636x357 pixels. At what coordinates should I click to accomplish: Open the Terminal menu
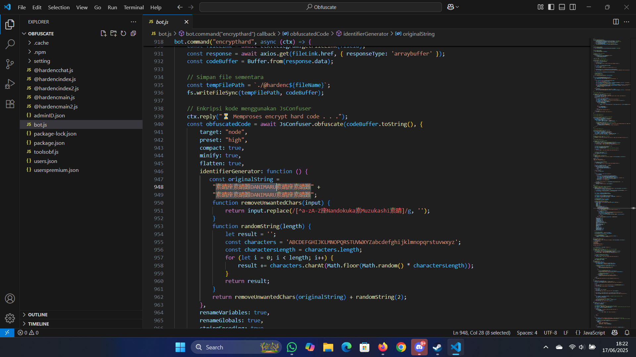point(133,7)
